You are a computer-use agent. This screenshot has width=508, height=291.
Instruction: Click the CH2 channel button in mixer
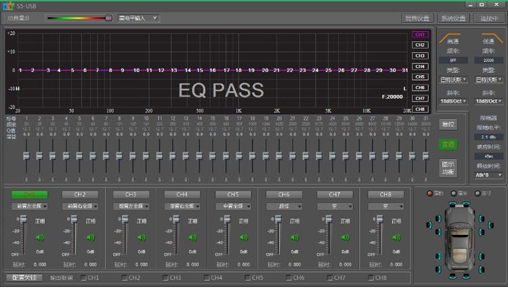pyautogui.click(x=81, y=195)
